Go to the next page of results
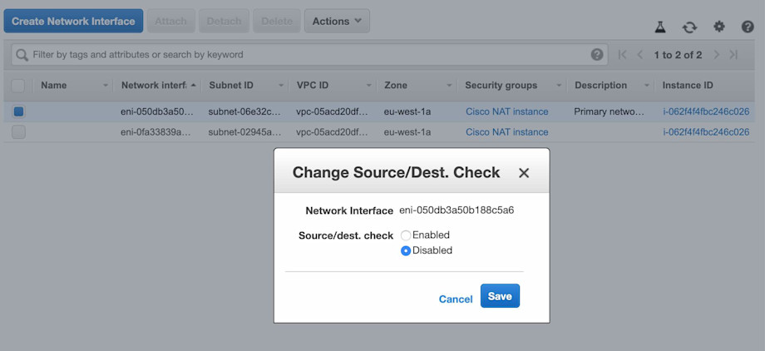The height and width of the screenshot is (351, 765). click(716, 55)
